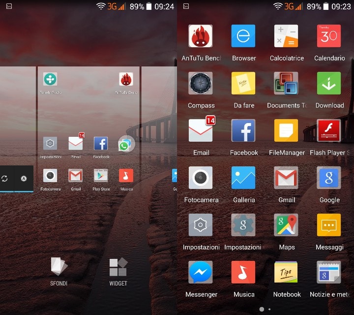Open Calendario showing date 30

[329, 36]
